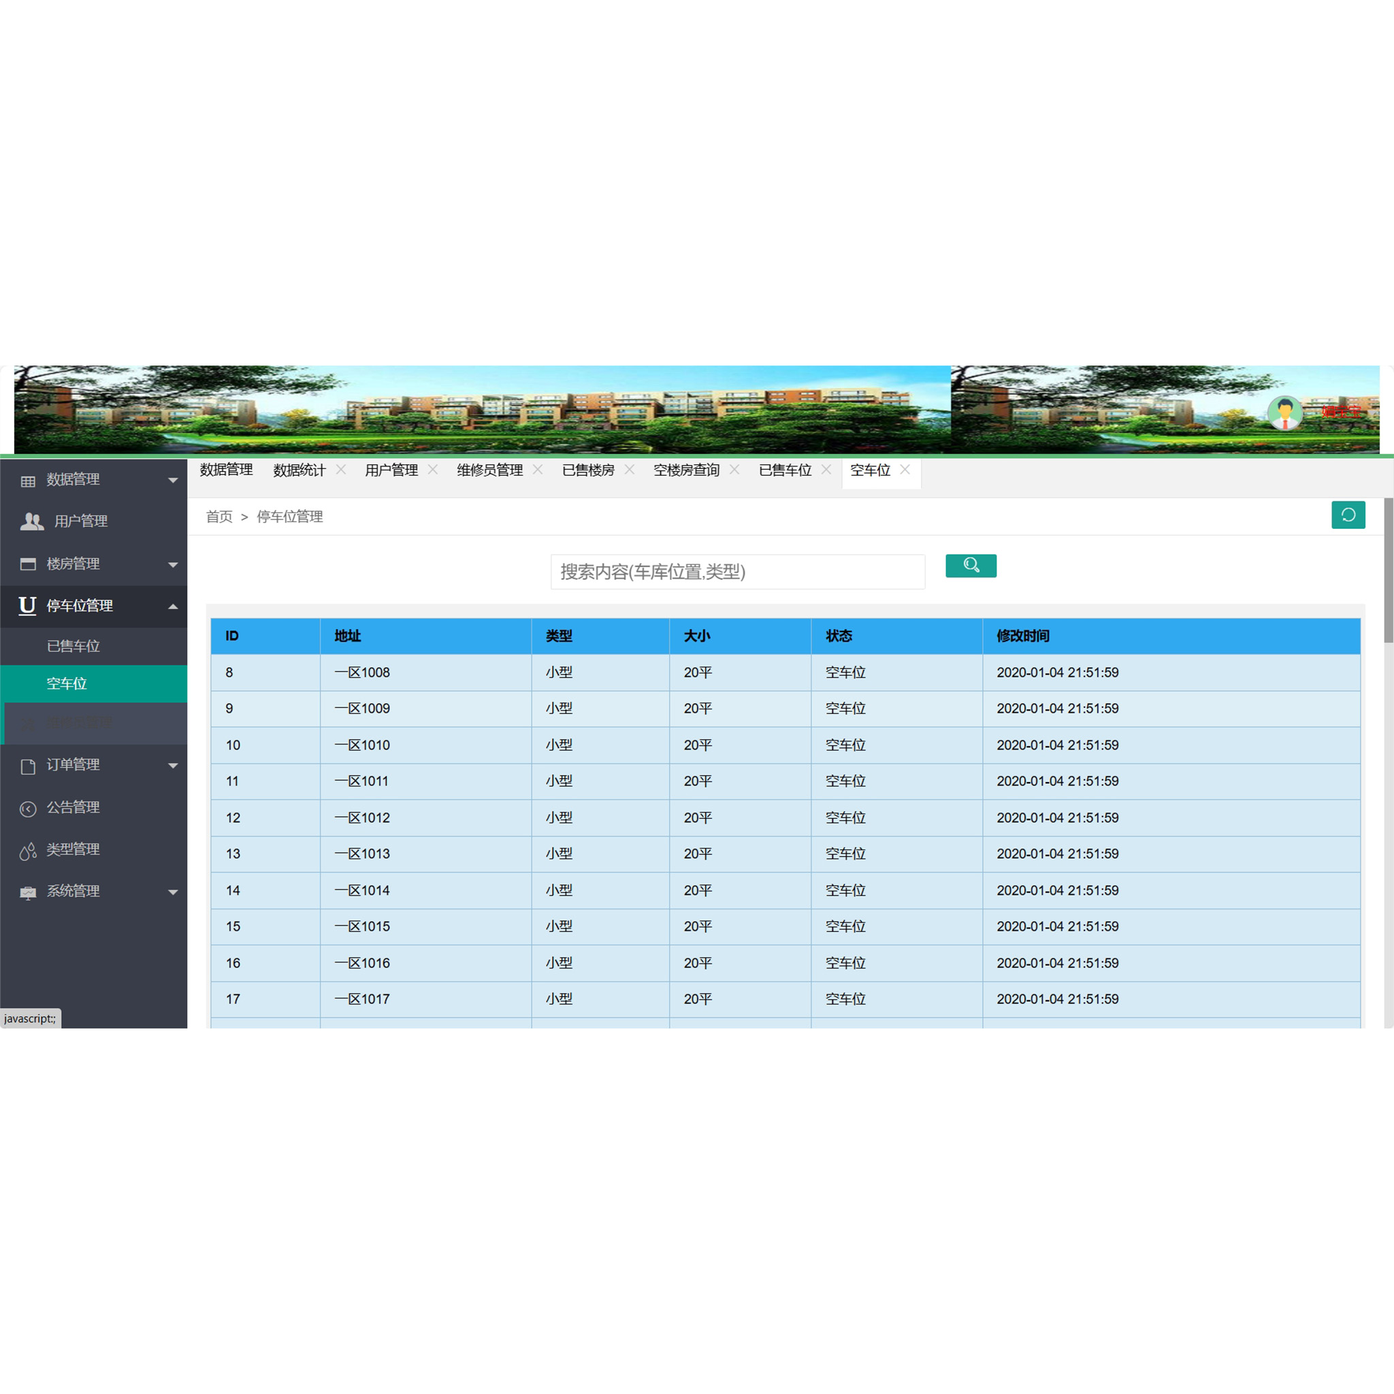Close the 数据统计 tab
This screenshot has height=1394, width=1394.
pyautogui.click(x=340, y=470)
